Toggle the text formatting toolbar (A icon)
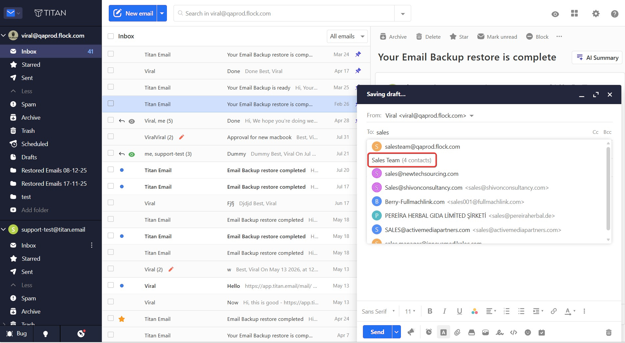Screen dimensions: 625x343 (x=444, y=332)
